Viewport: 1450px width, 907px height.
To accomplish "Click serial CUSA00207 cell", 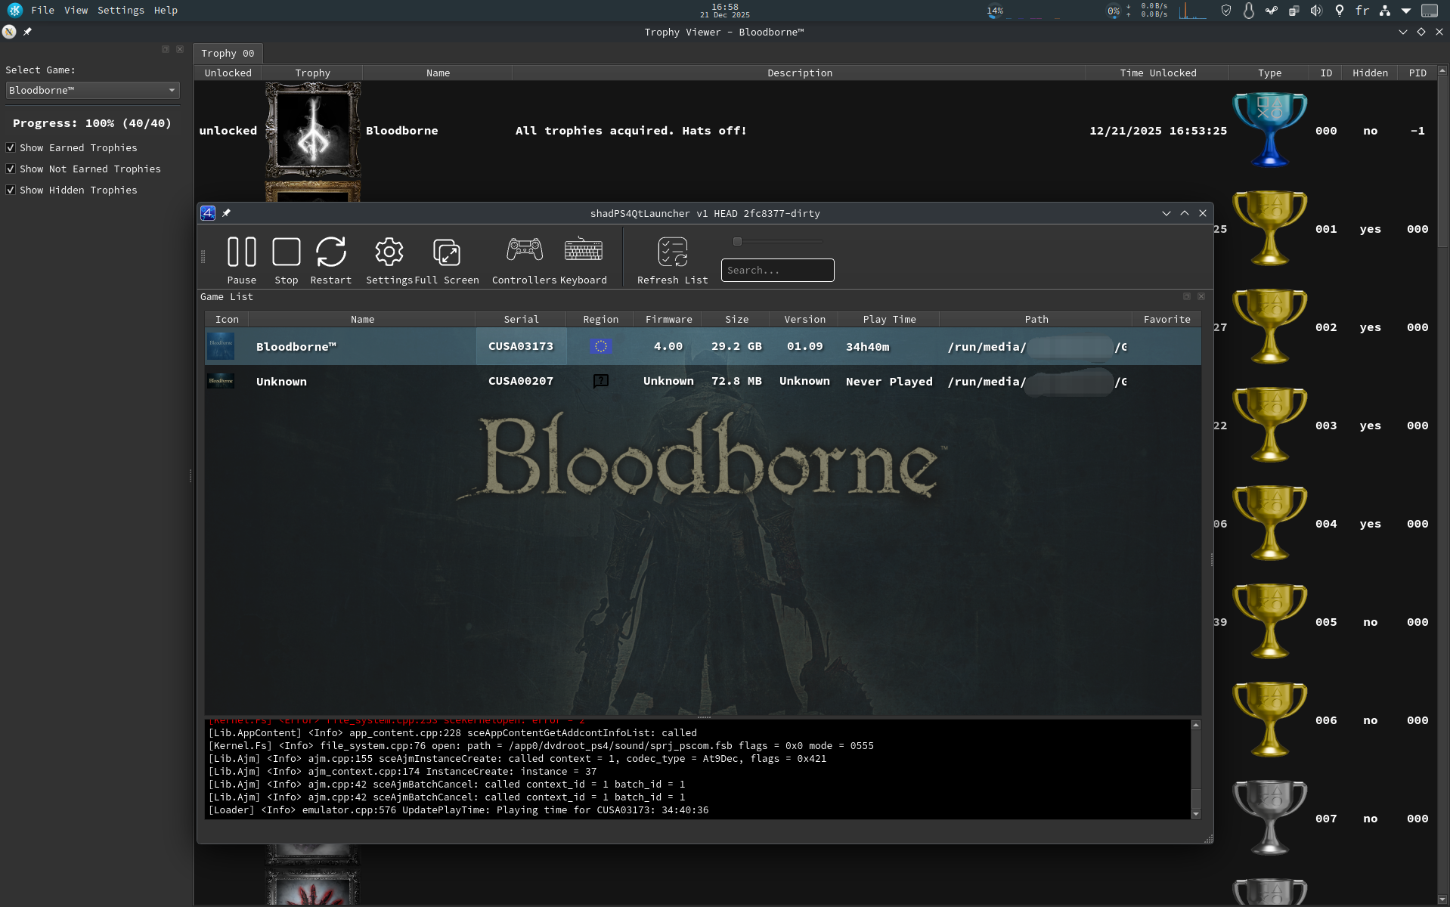I will tap(521, 382).
